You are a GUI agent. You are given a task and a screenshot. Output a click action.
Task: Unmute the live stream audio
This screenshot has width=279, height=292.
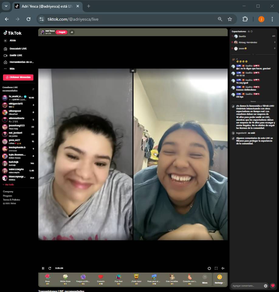coord(223,268)
